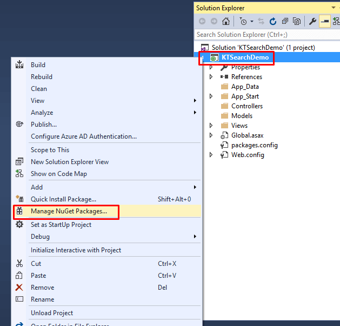
Task: Open the Debug submenu
Action: 106,237
